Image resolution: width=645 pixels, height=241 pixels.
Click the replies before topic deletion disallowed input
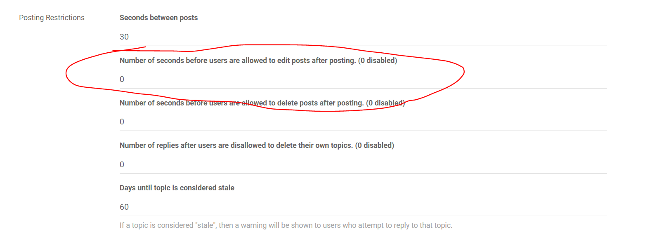(x=289, y=164)
